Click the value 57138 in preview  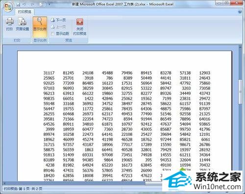185,73
